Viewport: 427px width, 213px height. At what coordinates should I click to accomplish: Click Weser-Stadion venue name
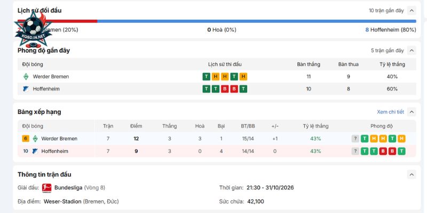pyautogui.click(x=62, y=202)
